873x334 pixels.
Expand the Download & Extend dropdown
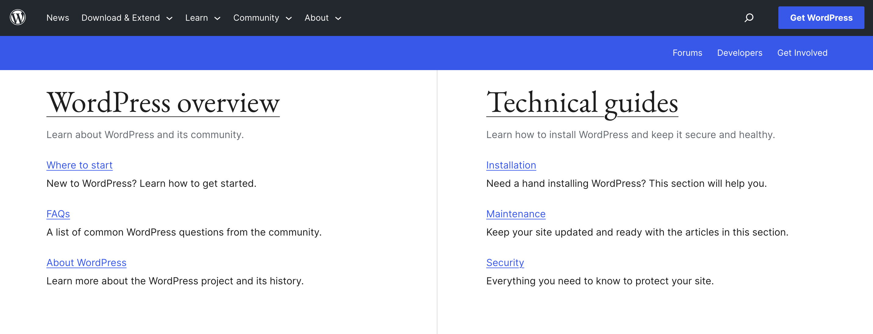coord(121,18)
